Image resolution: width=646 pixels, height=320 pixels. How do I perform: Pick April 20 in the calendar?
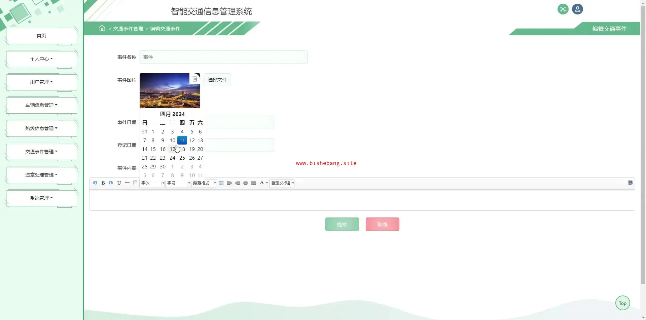click(200, 149)
